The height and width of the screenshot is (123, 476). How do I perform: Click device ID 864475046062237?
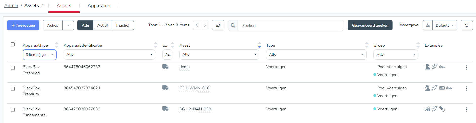pyautogui.click(x=82, y=67)
